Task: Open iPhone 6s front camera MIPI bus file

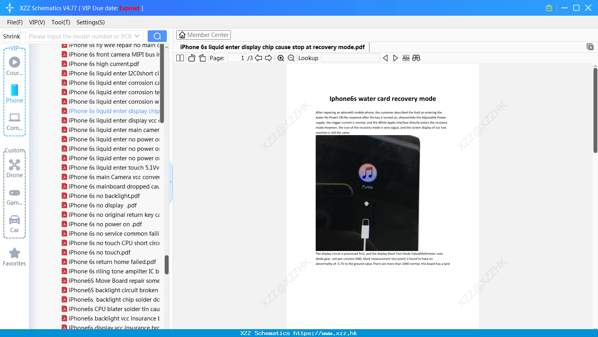Action: coord(111,55)
